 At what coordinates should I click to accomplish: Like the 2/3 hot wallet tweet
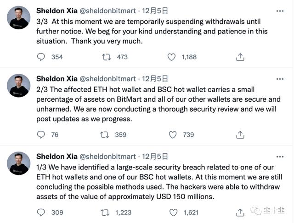click(x=173, y=135)
